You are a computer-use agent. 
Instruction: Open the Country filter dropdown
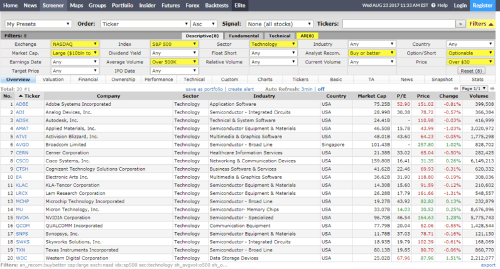click(x=470, y=45)
